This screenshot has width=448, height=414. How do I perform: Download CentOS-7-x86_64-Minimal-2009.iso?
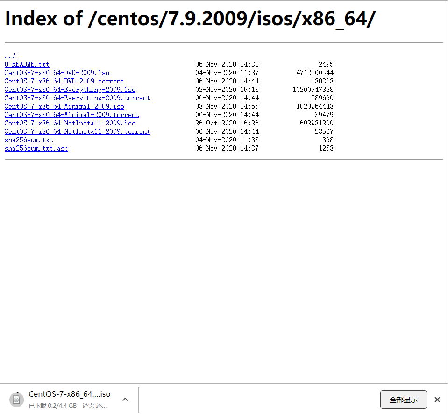click(64, 106)
